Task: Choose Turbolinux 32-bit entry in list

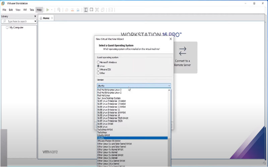Action: point(132,132)
